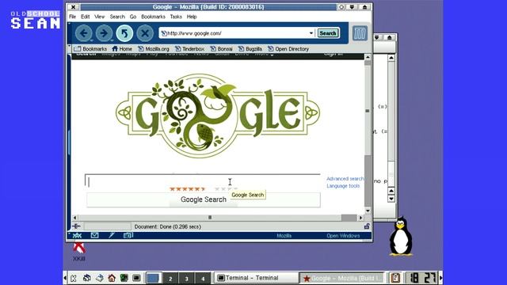Go forward with the Forward arrow button
Image resolution: width=507 pixels, height=285 pixels.
tap(104, 33)
